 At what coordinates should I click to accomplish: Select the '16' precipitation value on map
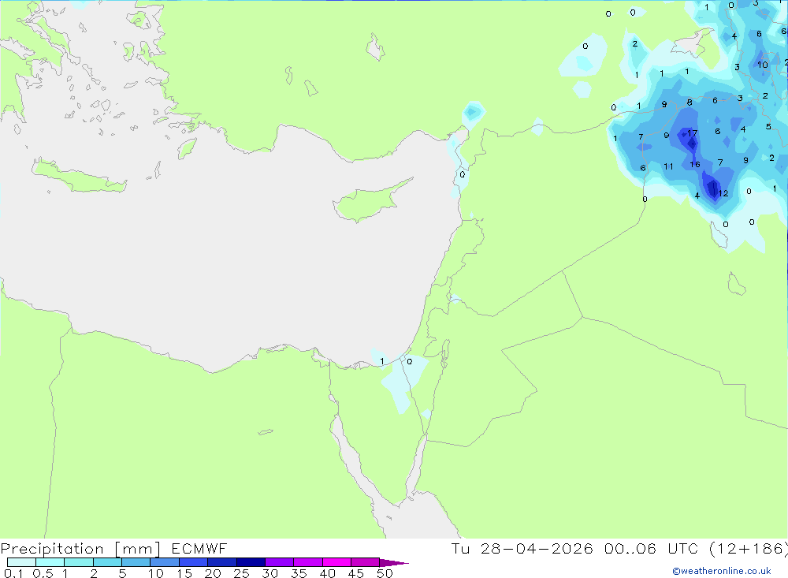coord(695,164)
